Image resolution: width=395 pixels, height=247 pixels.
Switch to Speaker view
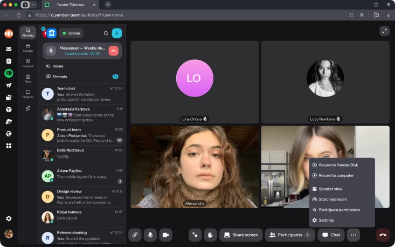[342, 189]
